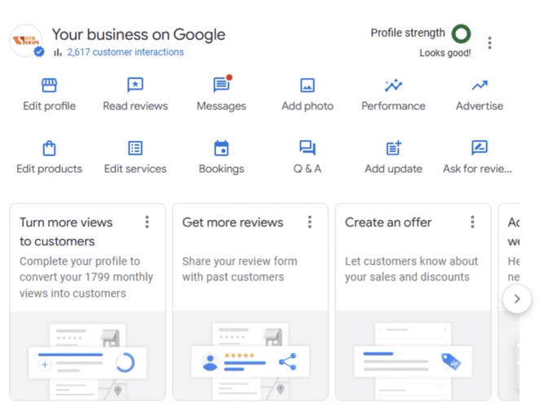Show next cards with right chevron button
The height and width of the screenshot is (411, 554).
(x=517, y=299)
